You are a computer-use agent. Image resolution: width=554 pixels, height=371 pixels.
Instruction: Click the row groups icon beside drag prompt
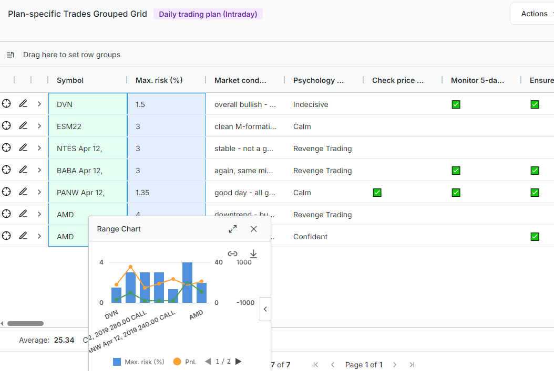tap(10, 55)
